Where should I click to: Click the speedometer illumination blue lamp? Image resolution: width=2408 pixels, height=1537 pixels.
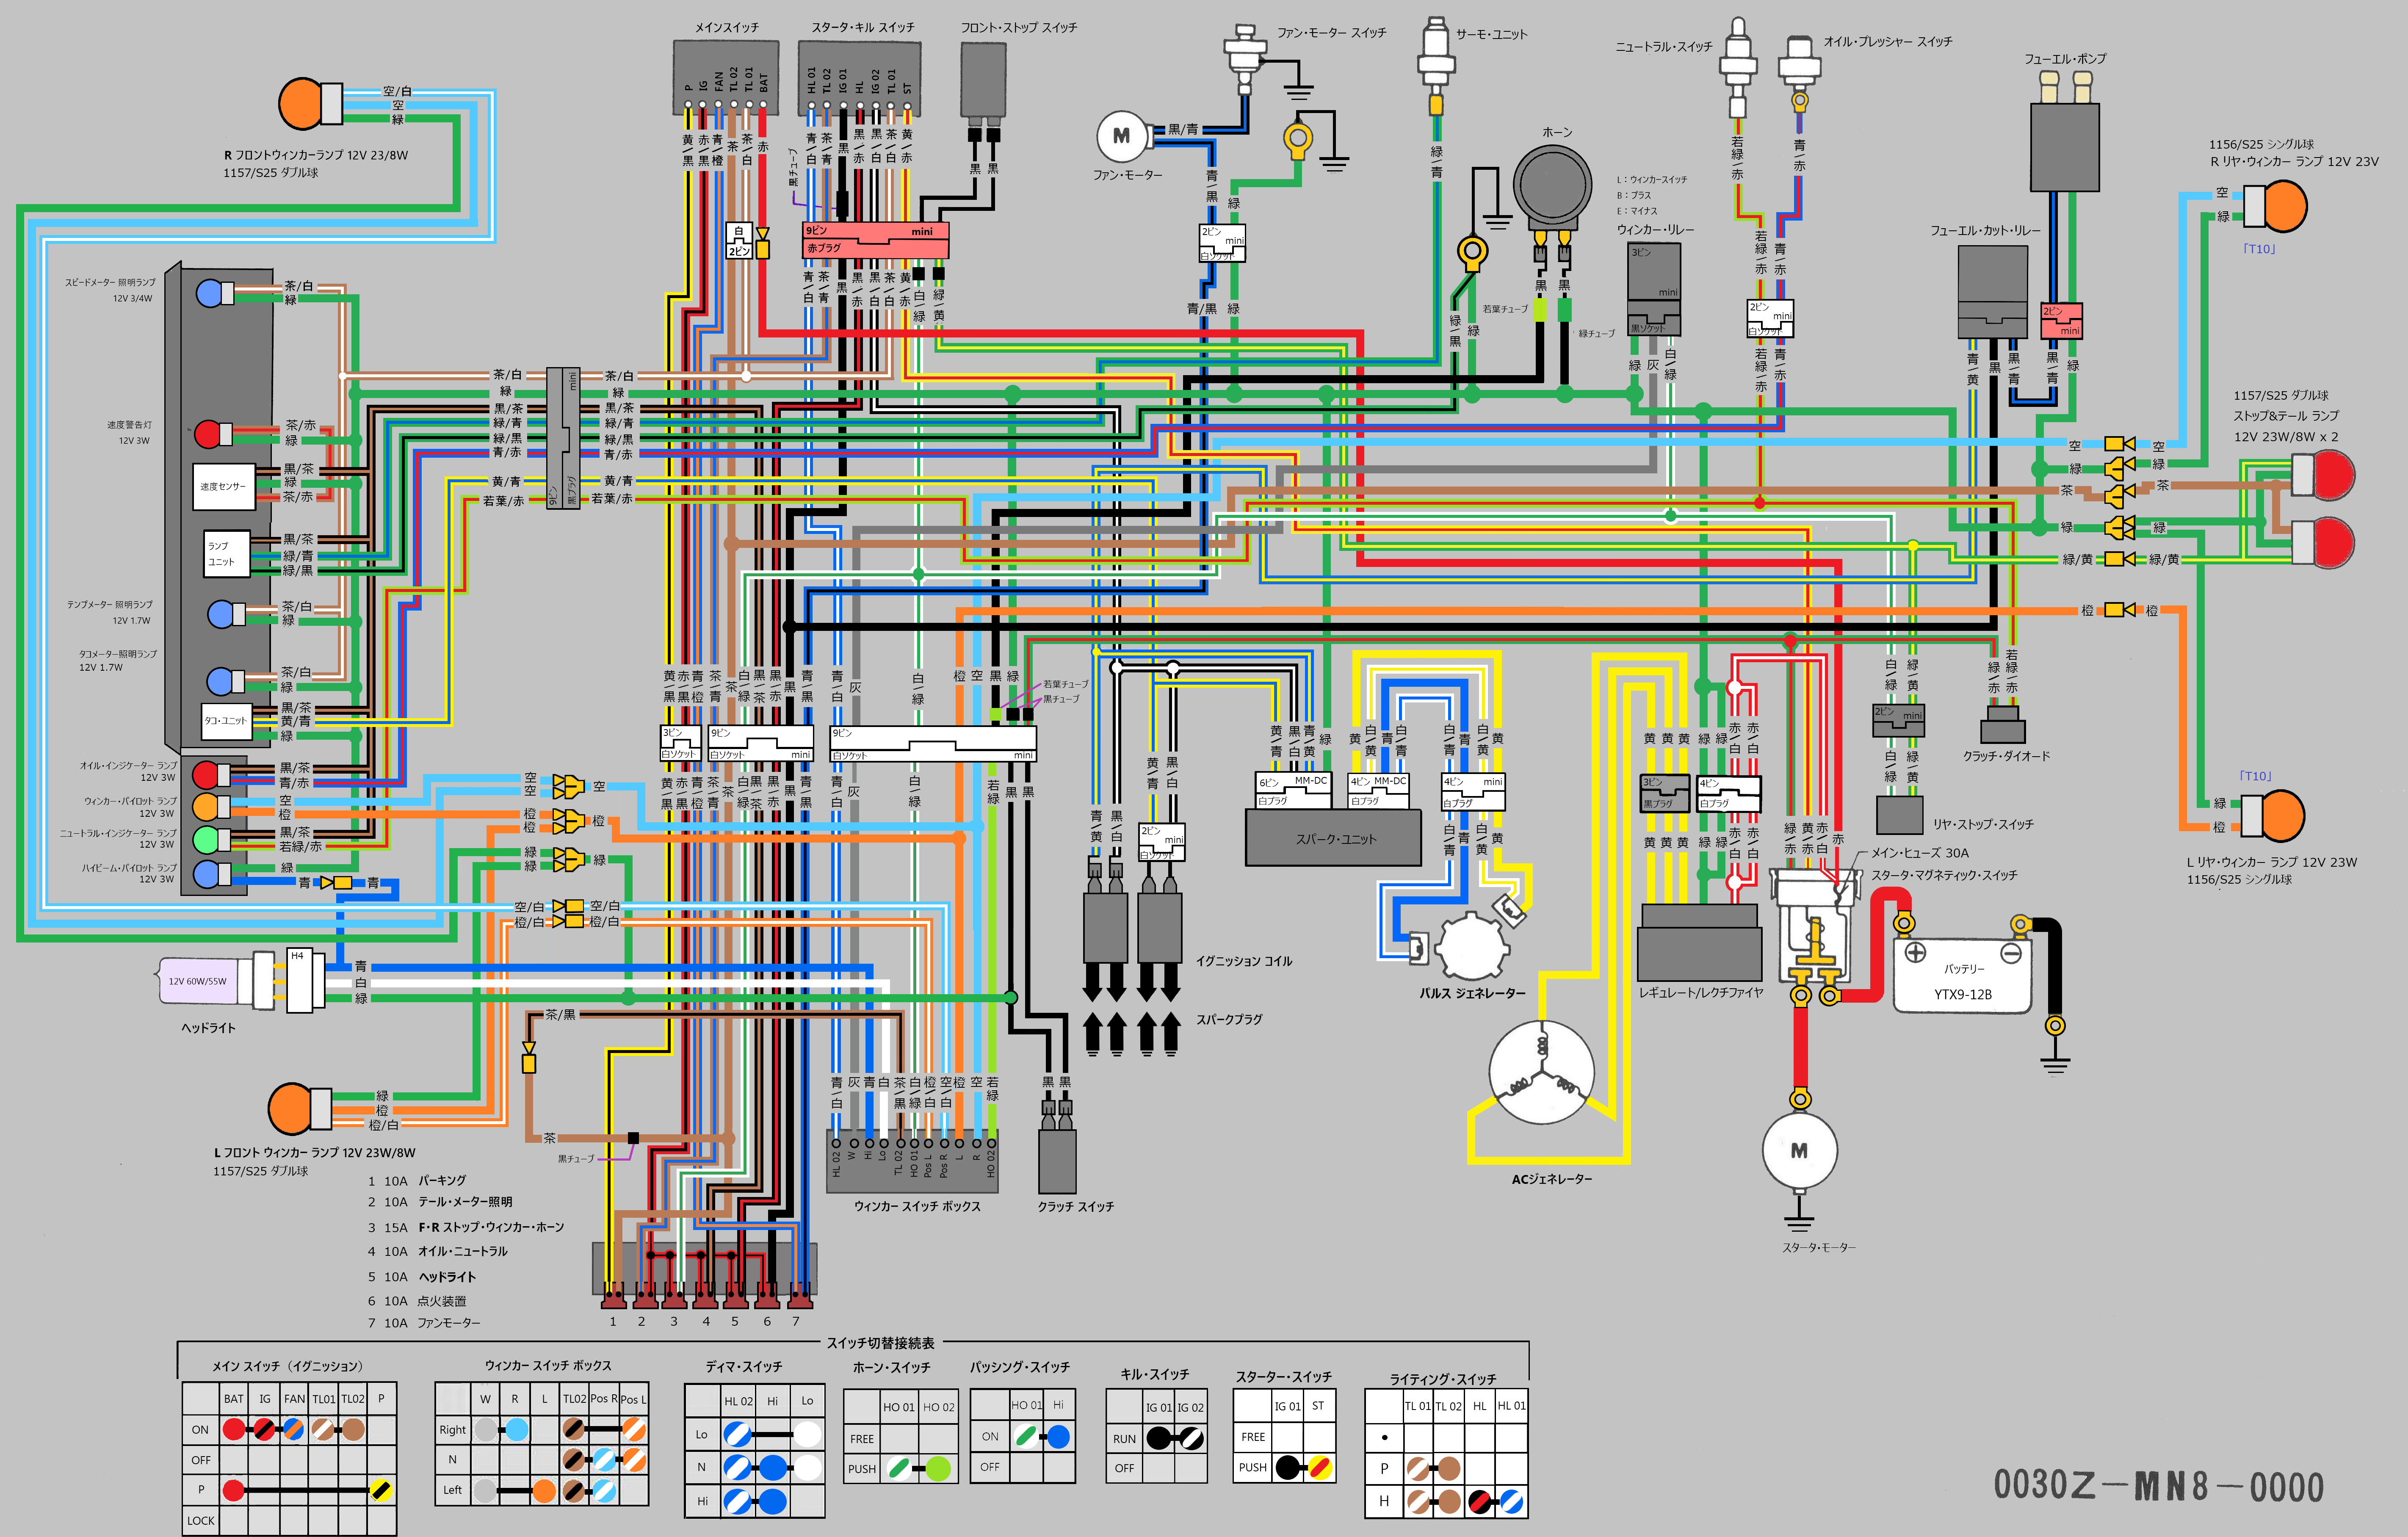pyautogui.click(x=209, y=293)
